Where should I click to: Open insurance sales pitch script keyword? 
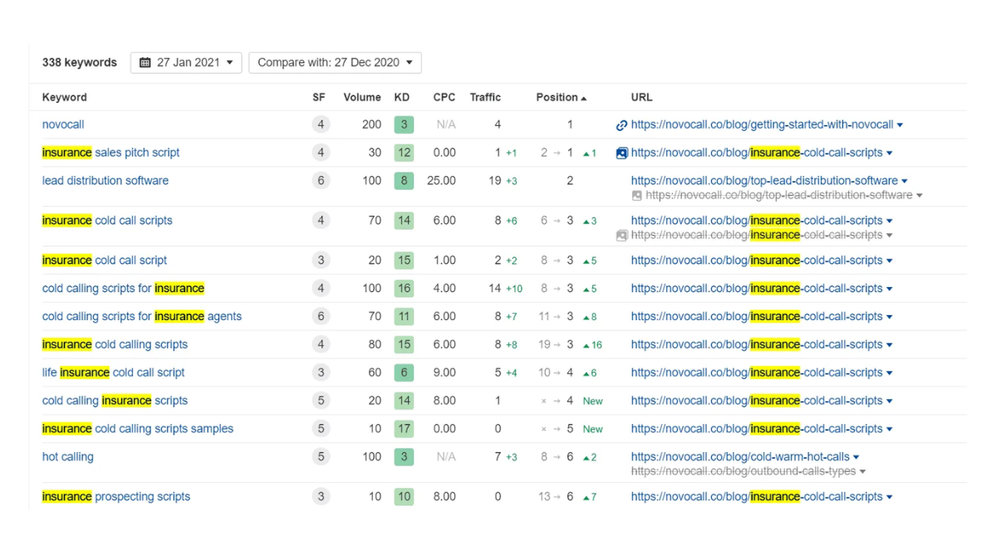110,152
